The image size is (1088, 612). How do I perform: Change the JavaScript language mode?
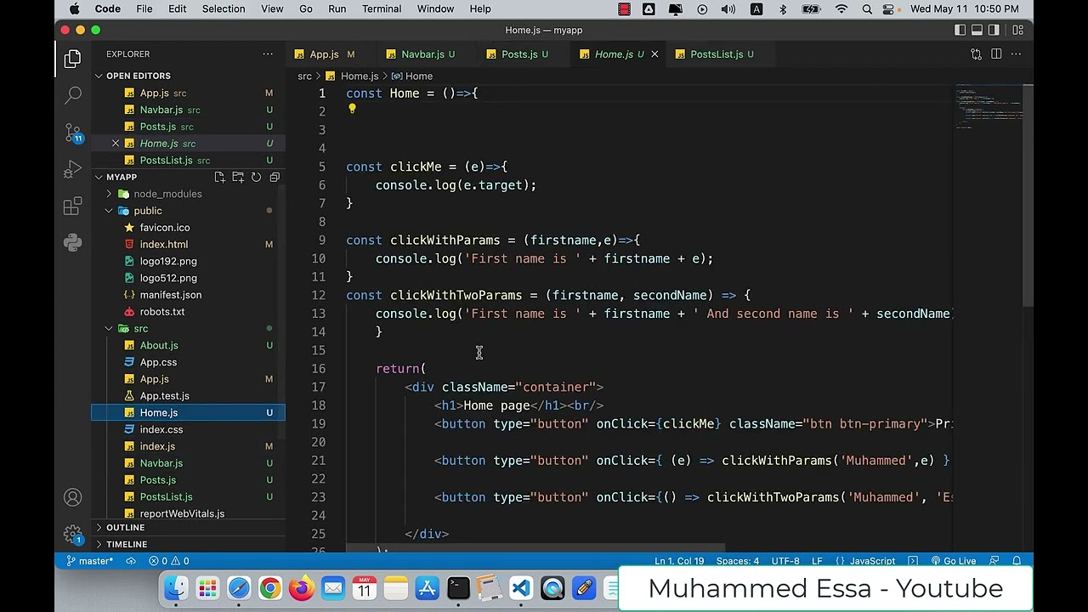pyautogui.click(x=872, y=561)
